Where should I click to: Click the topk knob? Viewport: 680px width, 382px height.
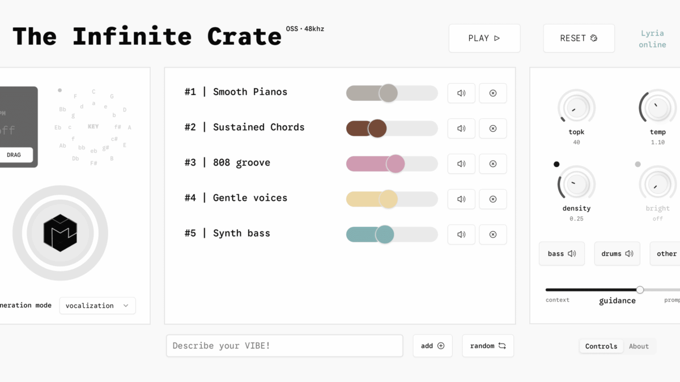(x=576, y=108)
